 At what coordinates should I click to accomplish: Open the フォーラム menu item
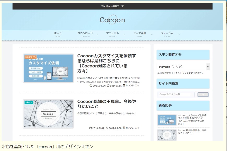pos(167,35)
